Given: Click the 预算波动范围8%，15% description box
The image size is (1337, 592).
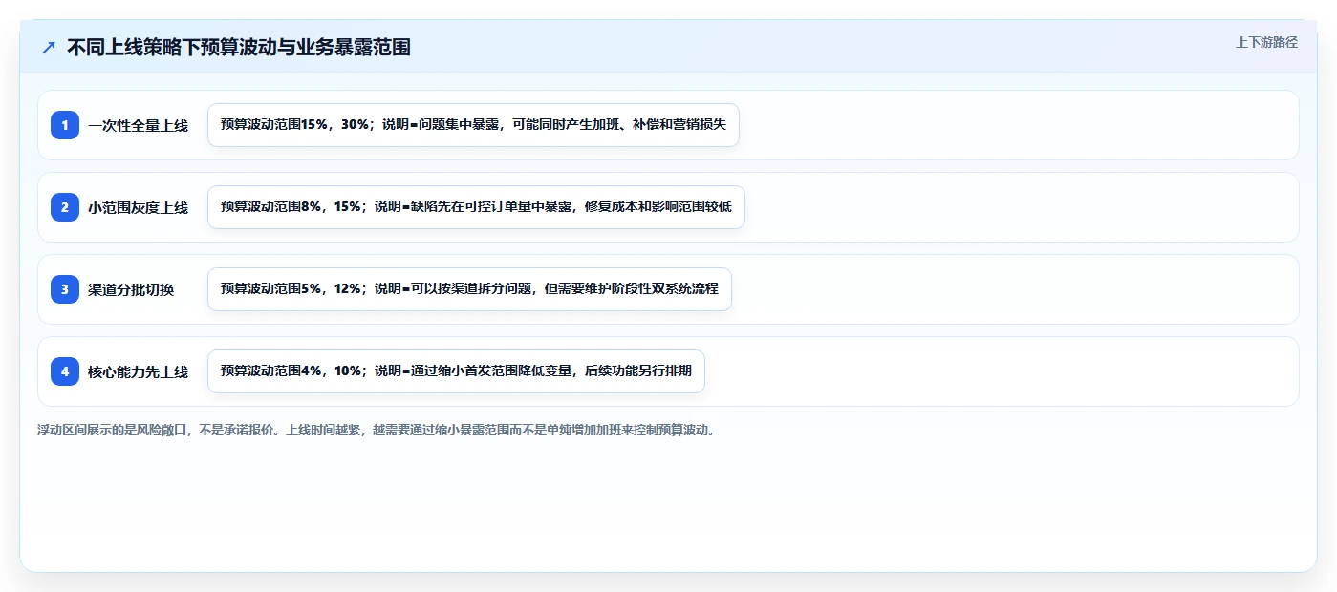Looking at the screenshot, I should coord(476,207).
